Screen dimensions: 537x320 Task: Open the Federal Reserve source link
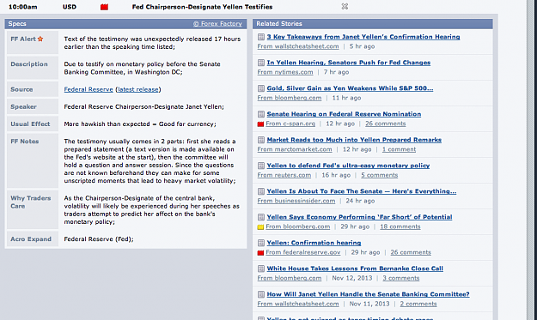pyautogui.click(x=88, y=89)
